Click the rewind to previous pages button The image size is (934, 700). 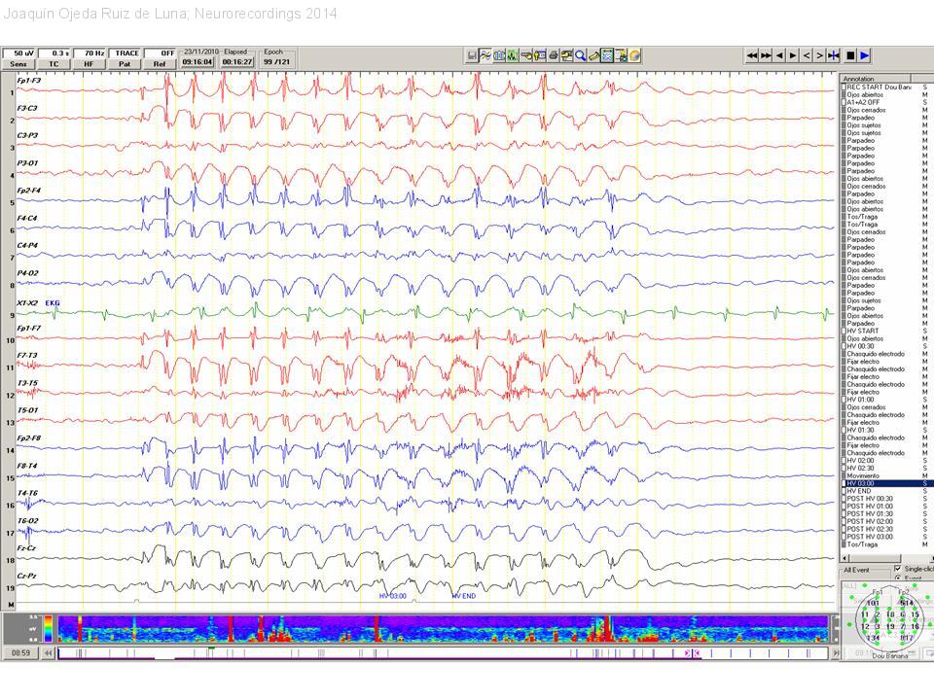coord(752,56)
